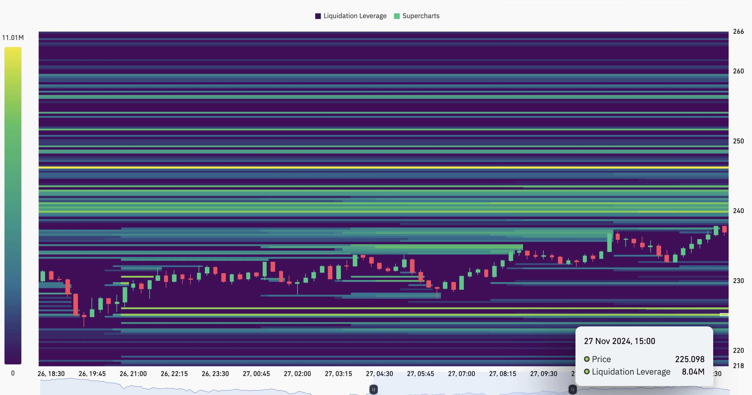
Task: Toggle the Liquidation Leverage legend swatch
Action: (x=318, y=16)
